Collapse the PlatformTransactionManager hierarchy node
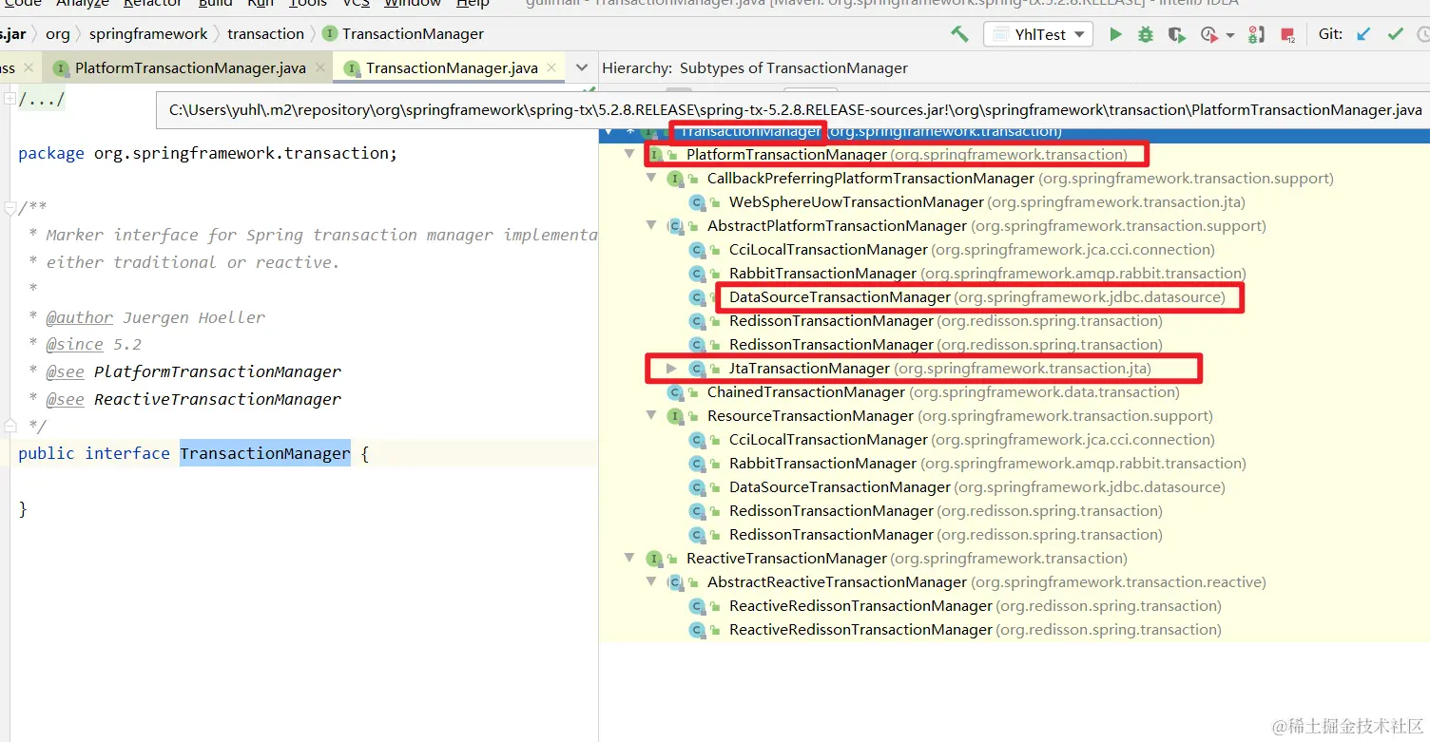This screenshot has height=742, width=1430. click(x=629, y=155)
